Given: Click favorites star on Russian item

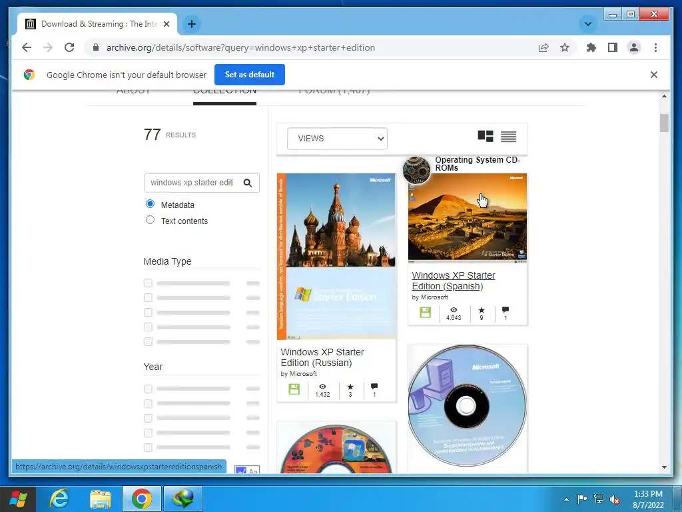Looking at the screenshot, I should coord(350,387).
